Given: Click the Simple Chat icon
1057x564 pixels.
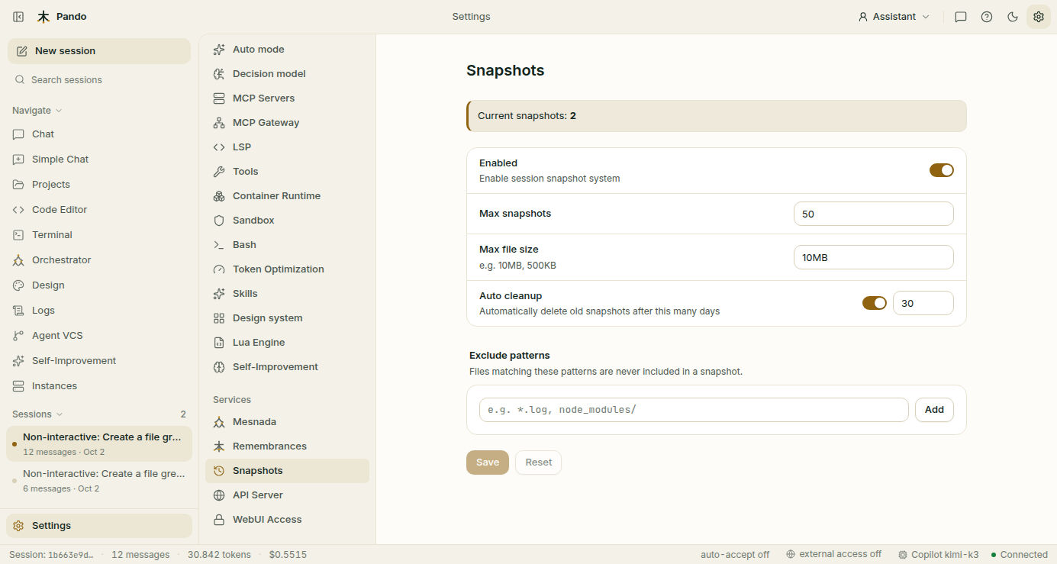Looking at the screenshot, I should (18, 160).
